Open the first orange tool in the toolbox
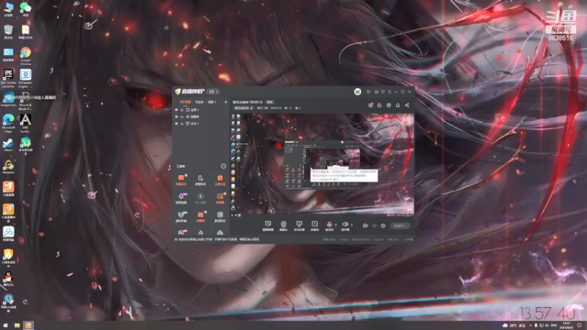 coord(181,180)
